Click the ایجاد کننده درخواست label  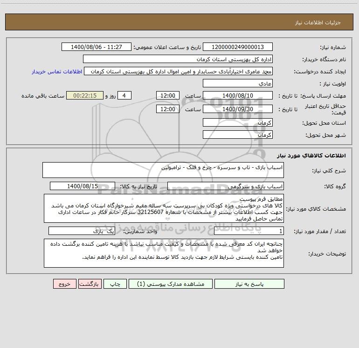coord(320,72)
